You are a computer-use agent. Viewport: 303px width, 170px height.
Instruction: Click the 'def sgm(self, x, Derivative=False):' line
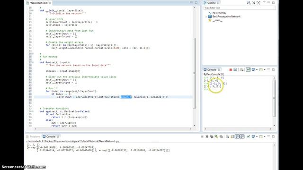(65, 111)
